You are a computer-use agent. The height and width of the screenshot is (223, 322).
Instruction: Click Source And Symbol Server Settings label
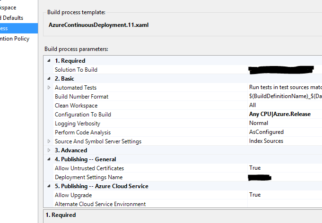pyautogui.click(x=98, y=141)
